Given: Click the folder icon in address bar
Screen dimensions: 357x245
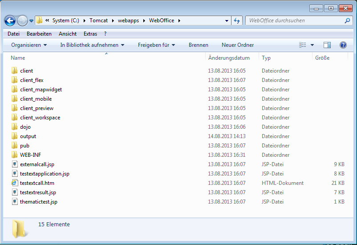Looking at the screenshot, I should coord(39,20).
